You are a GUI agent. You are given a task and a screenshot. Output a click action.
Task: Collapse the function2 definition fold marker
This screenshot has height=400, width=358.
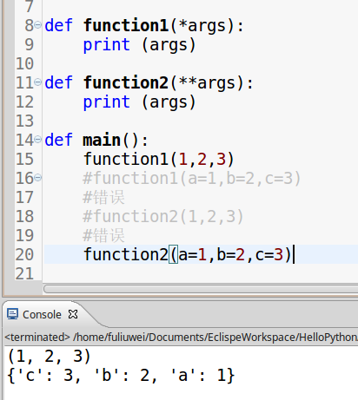[38, 82]
